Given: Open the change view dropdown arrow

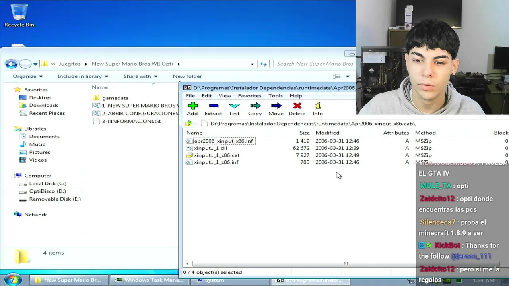Looking at the screenshot, I should coord(347,76).
